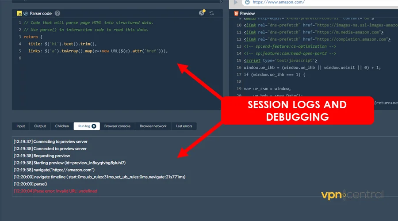The height and width of the screenshot is (221, 398).
Task: Click Preview line 16 'window.ue_ihb =' code
Action: (312, 68)
